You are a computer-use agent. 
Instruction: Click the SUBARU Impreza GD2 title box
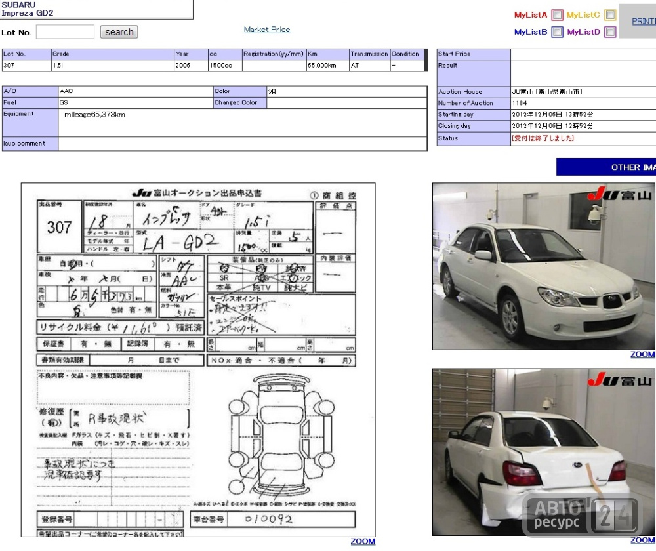click(x=96, y=9)
